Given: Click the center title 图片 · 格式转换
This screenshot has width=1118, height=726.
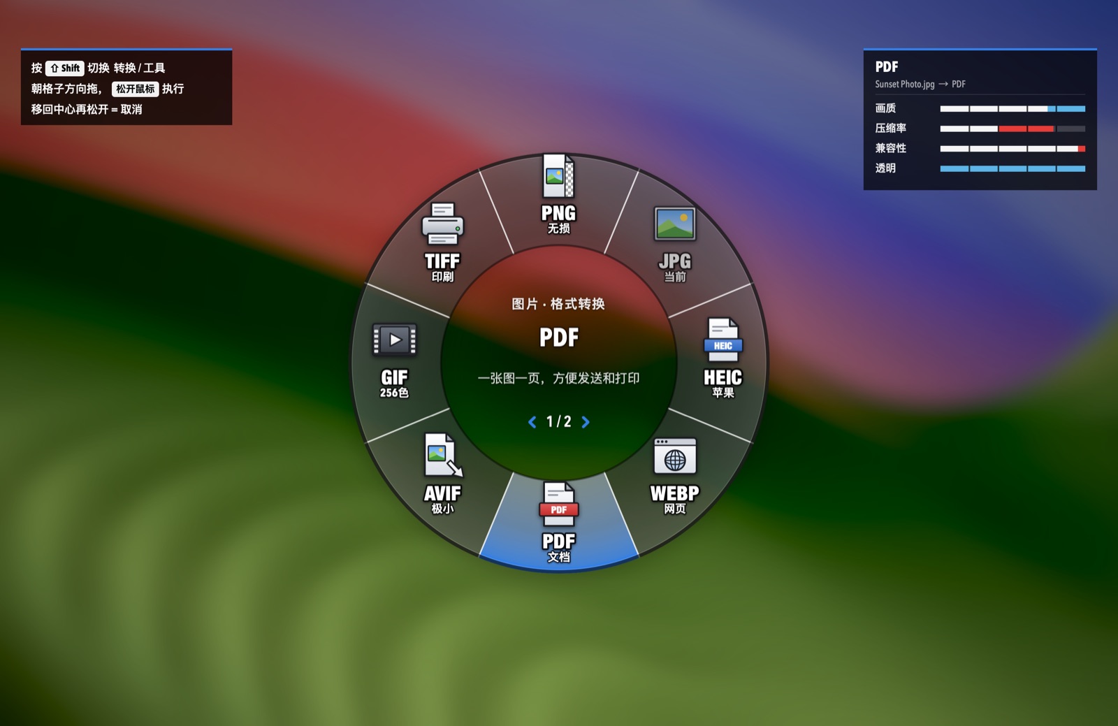Looking at the screenshot, I should tap(558, 304).
